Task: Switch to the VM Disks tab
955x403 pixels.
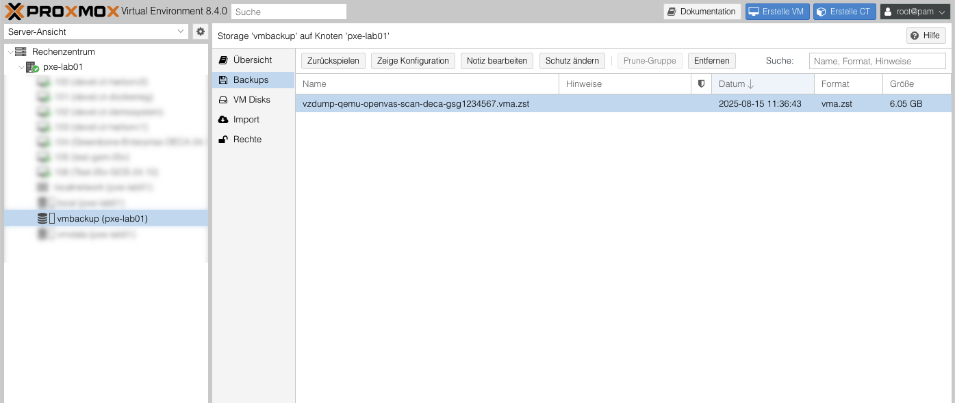Action: coord(251,100)
